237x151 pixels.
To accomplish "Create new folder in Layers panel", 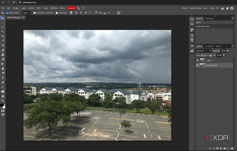I will (225, 148).
